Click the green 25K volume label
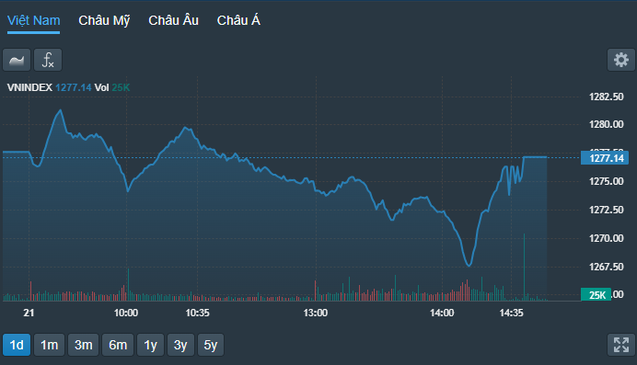Viewport: 637px width, 365px height. [x=596, y=294]
